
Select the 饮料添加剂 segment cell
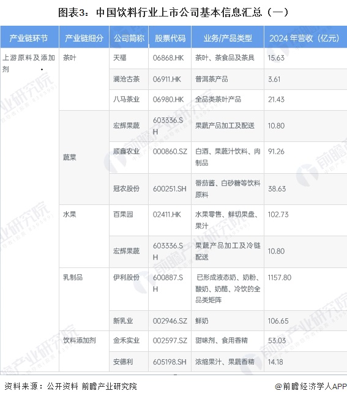coord(84,351)
